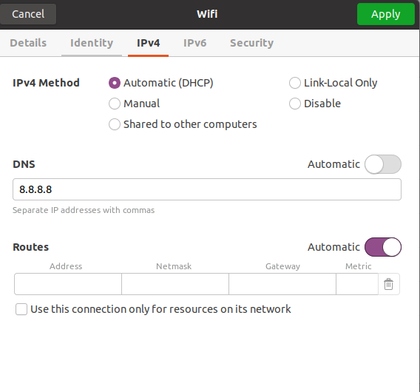Select Automatic (DHCP) radio button

[115, 83]
